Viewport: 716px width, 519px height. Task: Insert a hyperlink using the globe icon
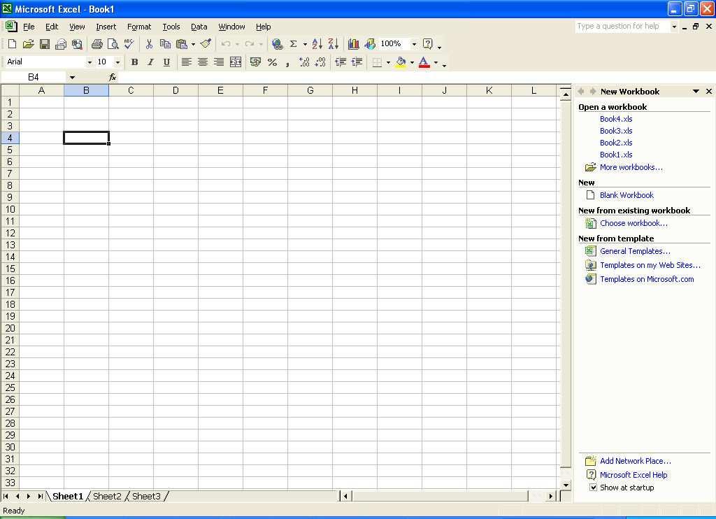(277, 44)
